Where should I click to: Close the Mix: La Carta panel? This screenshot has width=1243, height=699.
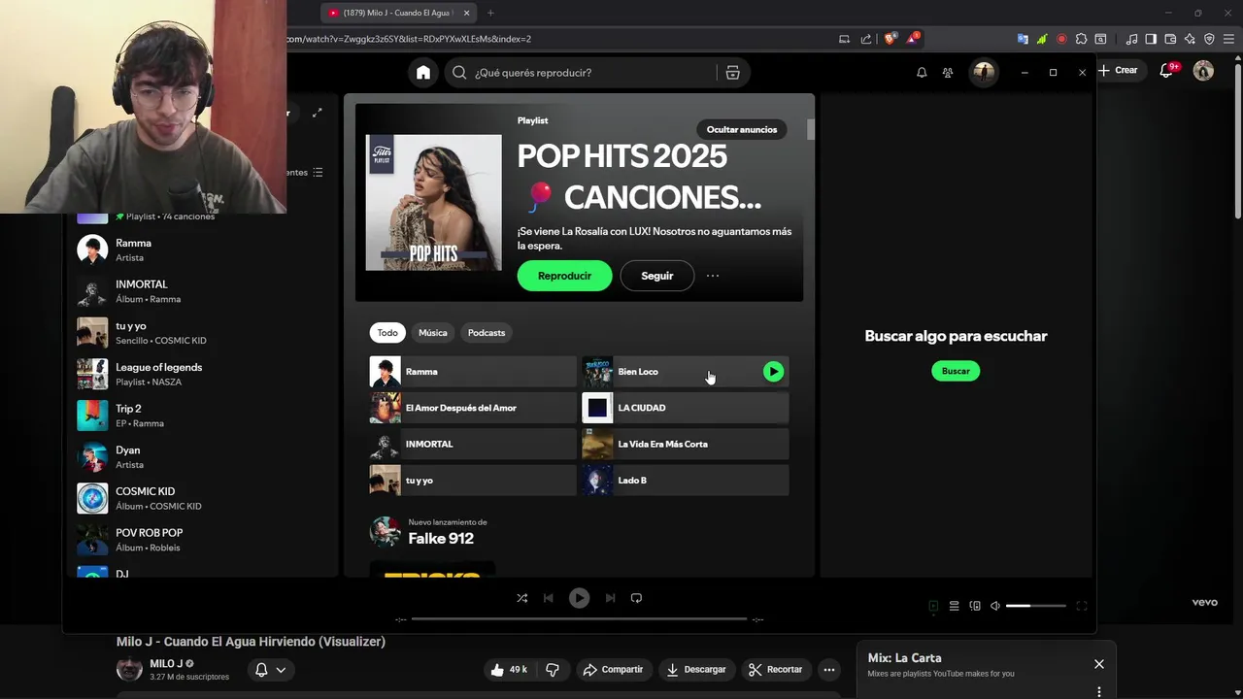point(1099,664)
